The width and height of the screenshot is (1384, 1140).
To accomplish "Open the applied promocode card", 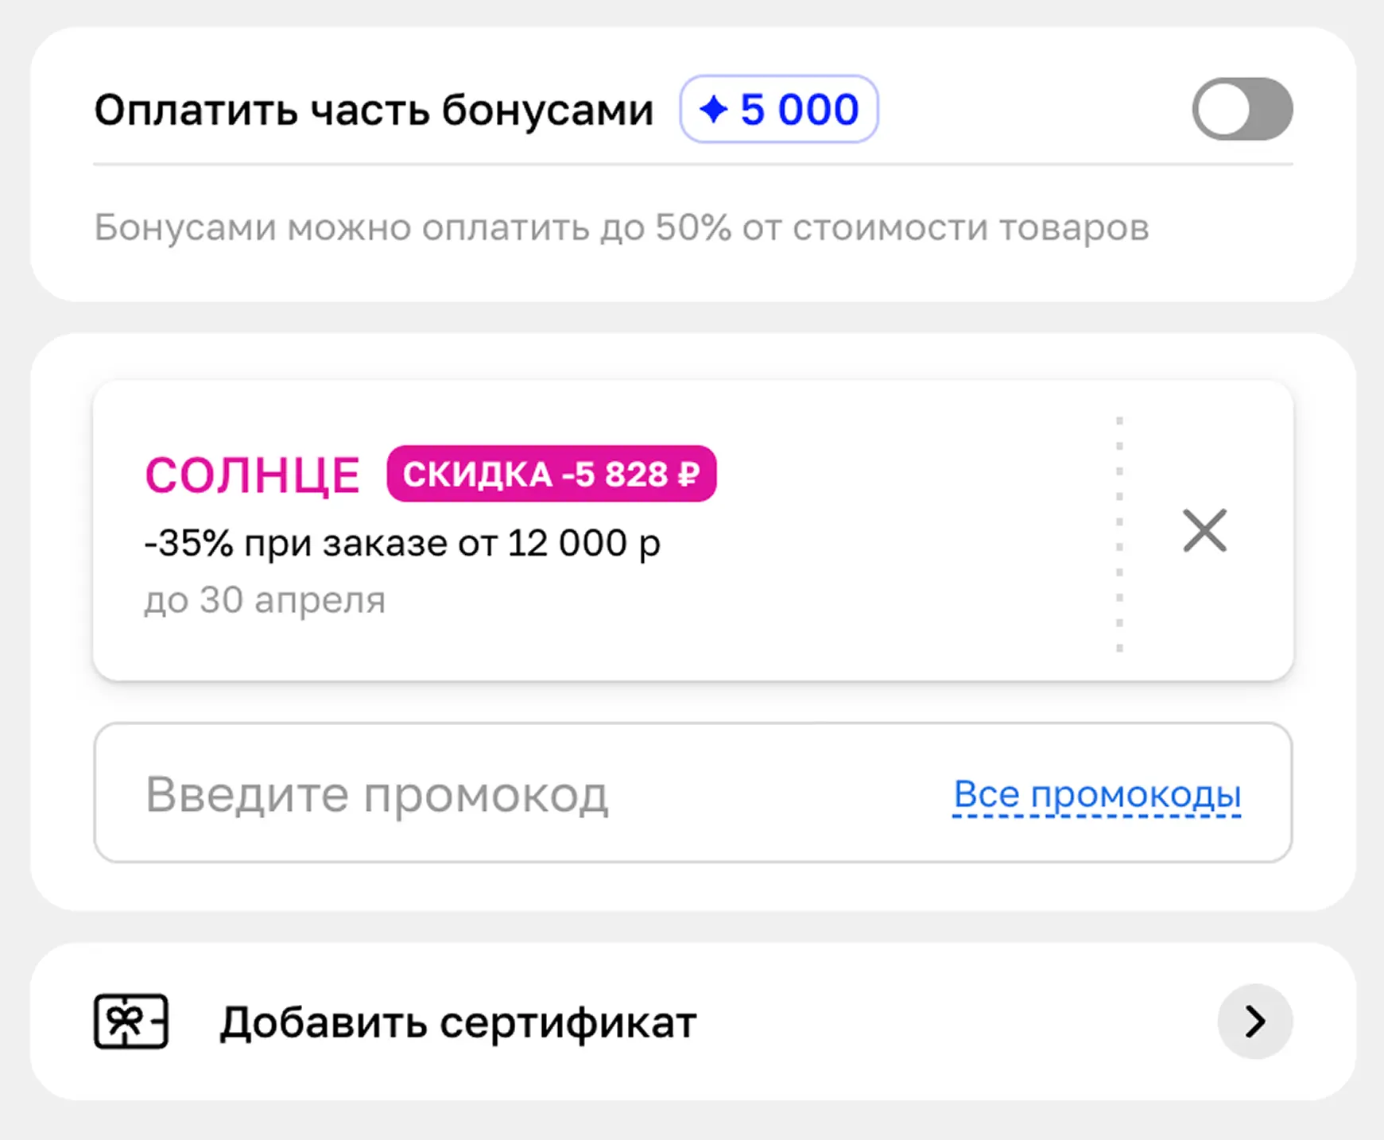I will 556,529.
